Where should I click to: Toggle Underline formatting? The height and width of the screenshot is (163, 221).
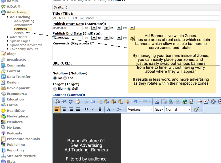(x=100, y=109)
